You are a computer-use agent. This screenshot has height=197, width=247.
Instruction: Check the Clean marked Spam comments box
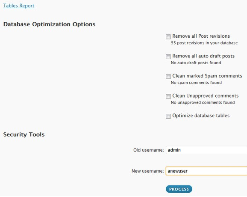pos(168,76)
